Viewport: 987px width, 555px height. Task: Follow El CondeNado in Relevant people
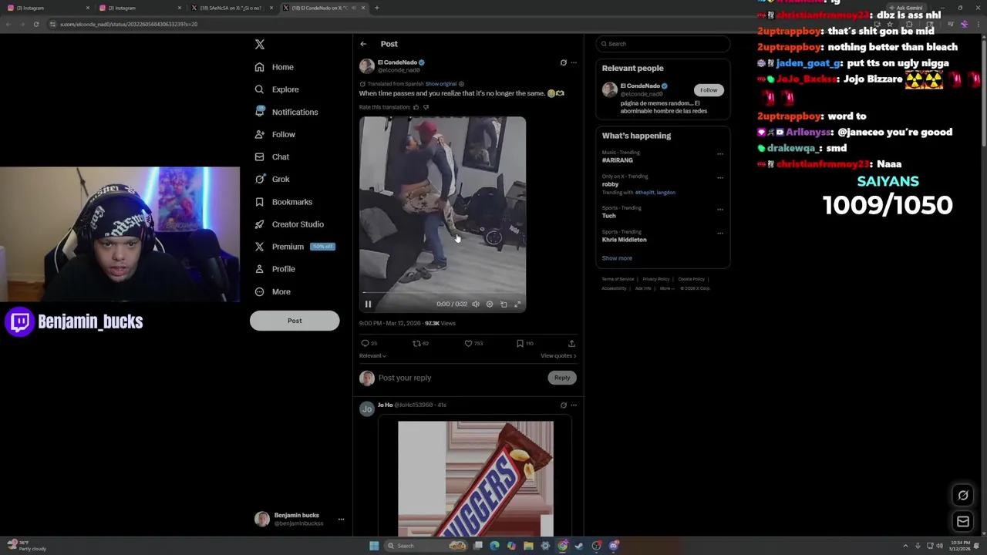[709, 90]
